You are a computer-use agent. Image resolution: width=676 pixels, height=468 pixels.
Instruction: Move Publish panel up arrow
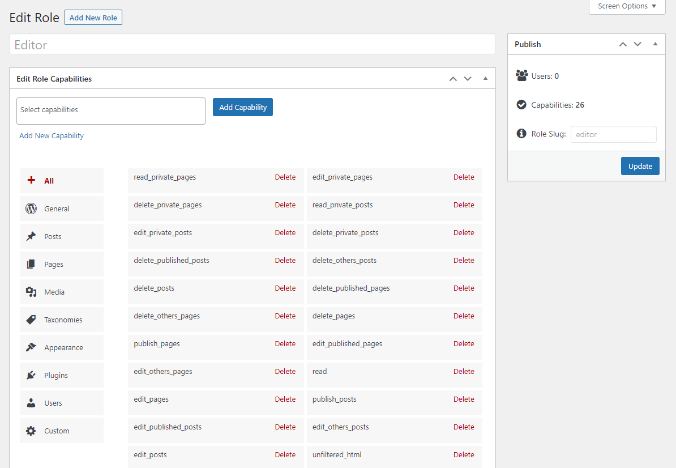(623, 44)
